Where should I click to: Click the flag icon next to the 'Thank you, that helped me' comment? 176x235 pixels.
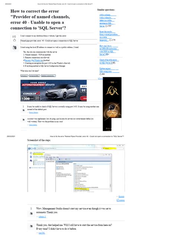pos(31,226)
